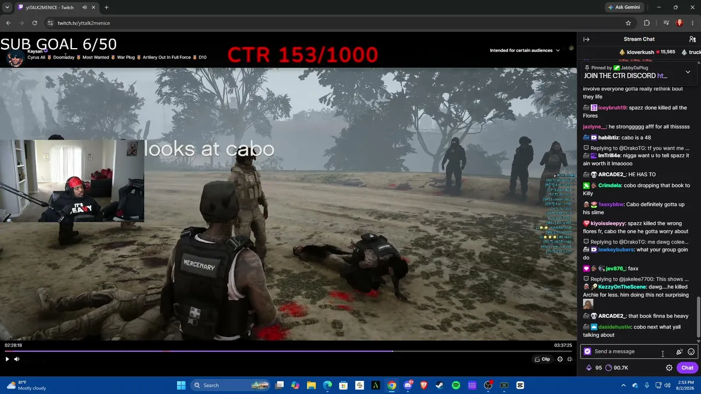The image size is (701, 394).
Task: Click the purple Chat send button
Action: click(x=687, y=368)
